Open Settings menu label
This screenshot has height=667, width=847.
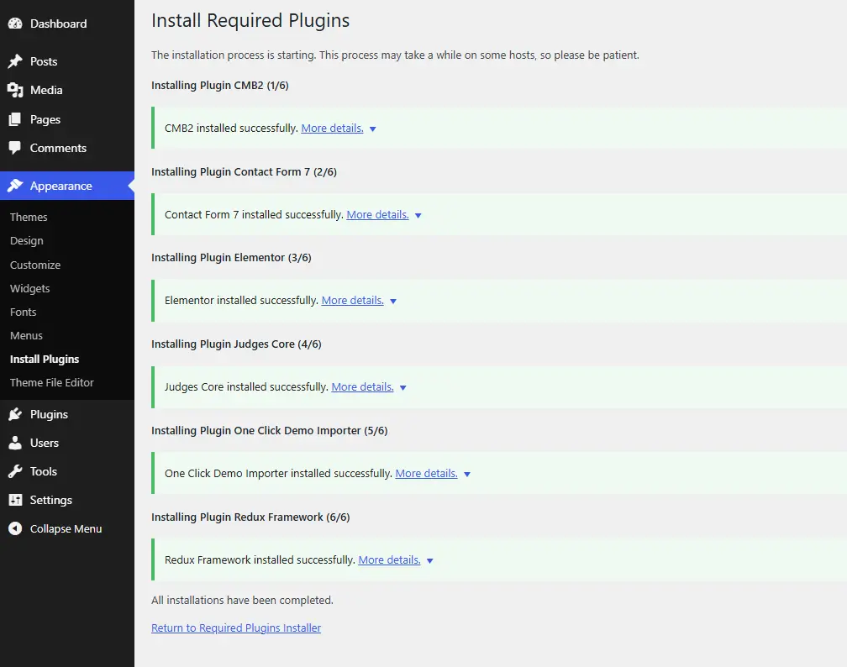click(x=50, y=500)
